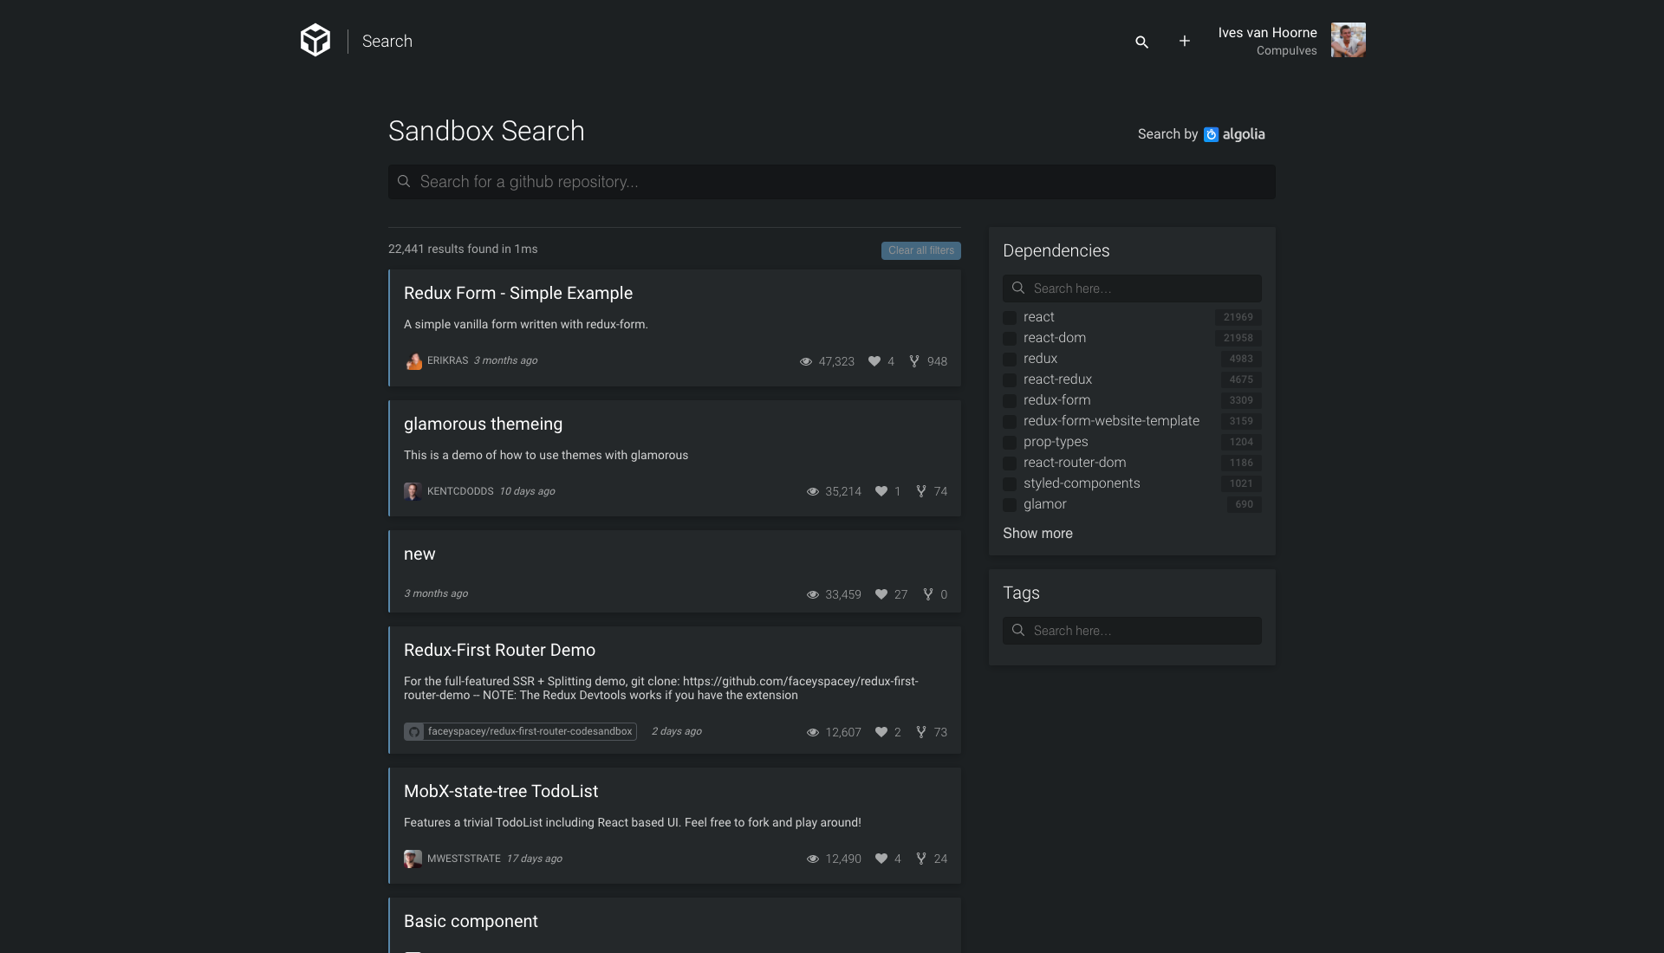Click user profile avatar in top right

click(1349, 40)
